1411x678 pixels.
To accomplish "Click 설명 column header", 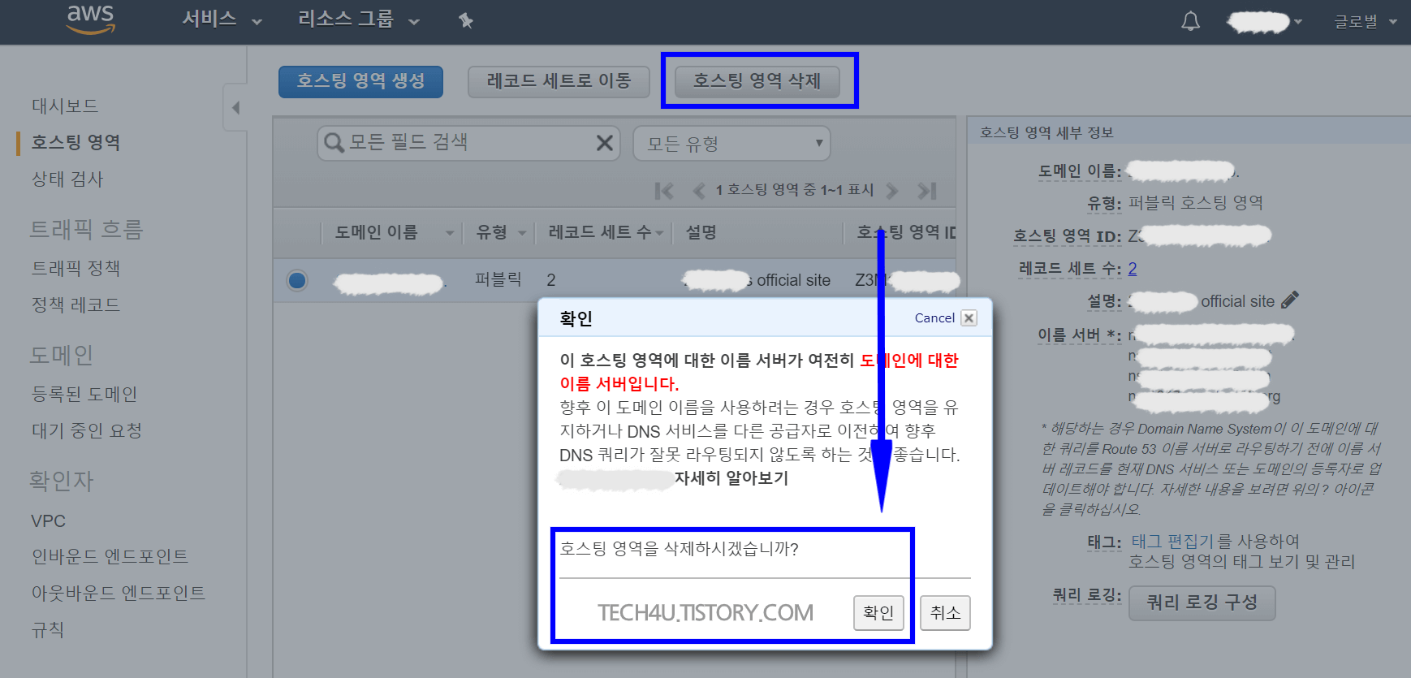I will (701, 232).
